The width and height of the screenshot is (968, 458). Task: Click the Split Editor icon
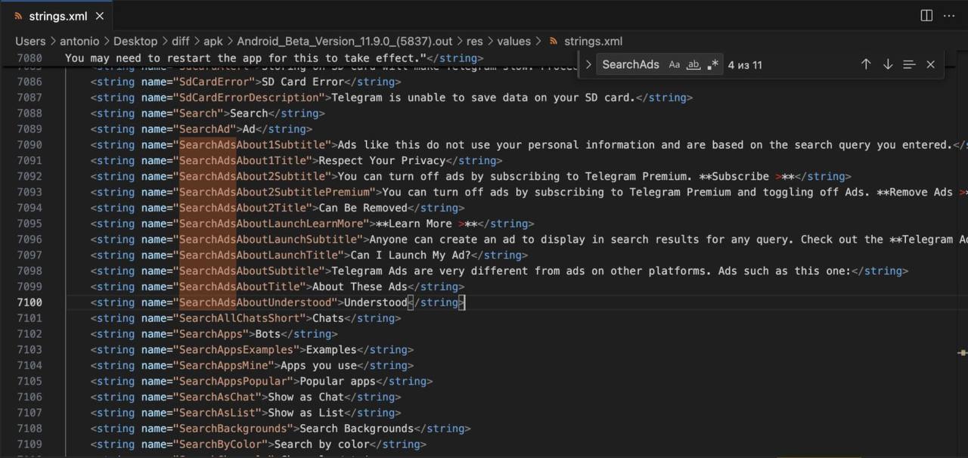click(x=926, y=15)
